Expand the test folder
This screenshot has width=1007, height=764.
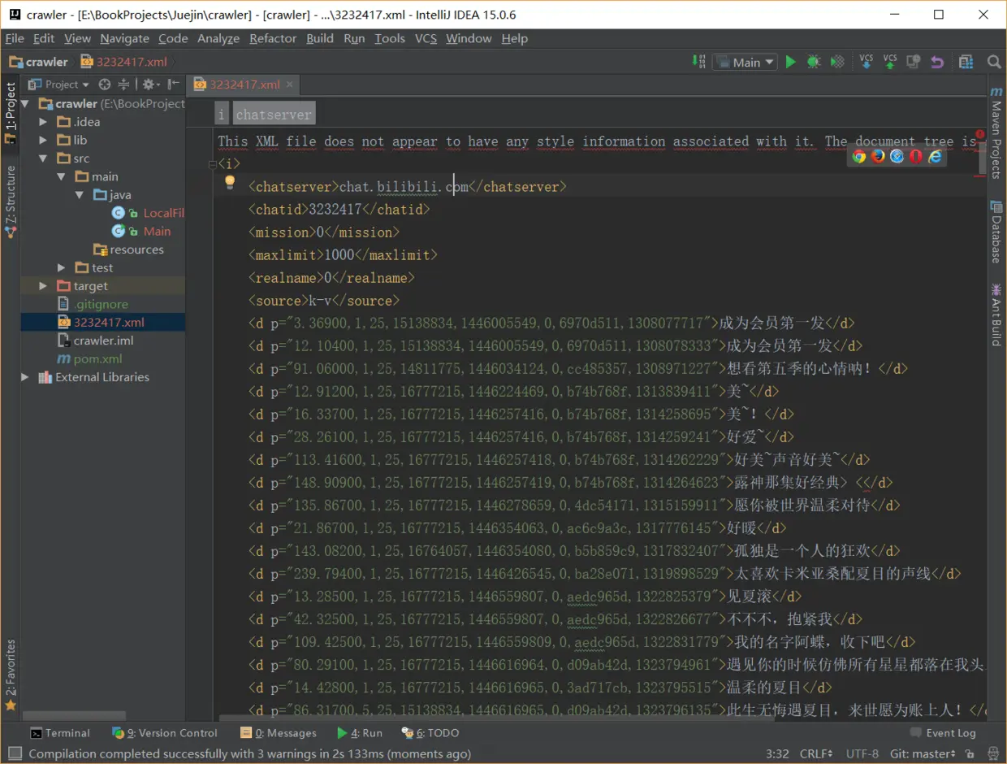click(62, 267)
